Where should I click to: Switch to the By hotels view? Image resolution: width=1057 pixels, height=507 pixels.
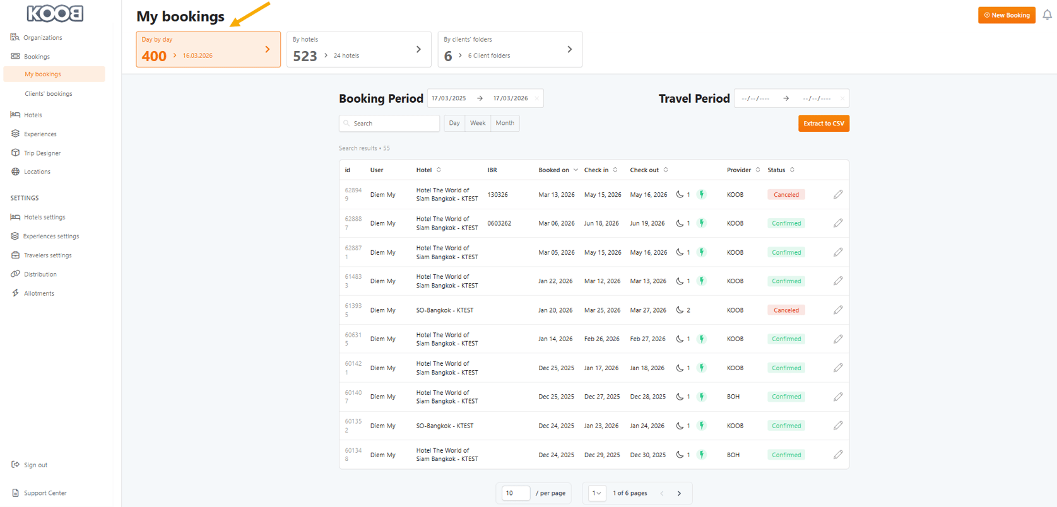click(x=358, y=49)
